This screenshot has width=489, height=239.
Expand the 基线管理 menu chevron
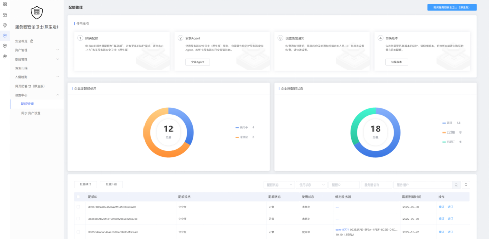click(x=57, y=59)
